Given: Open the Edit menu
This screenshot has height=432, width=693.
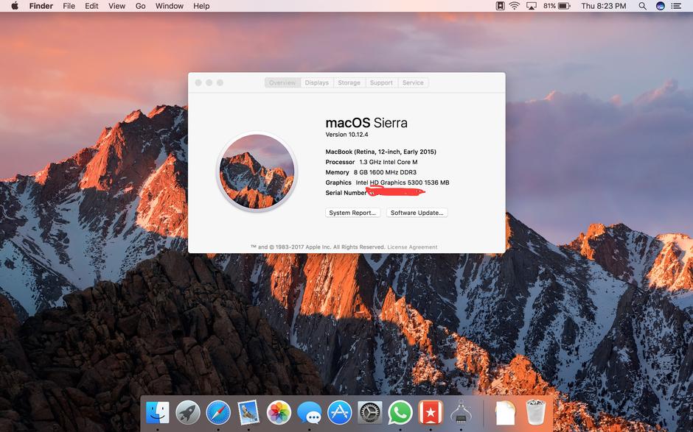Looking at the screenshot, I should point(91,6).
